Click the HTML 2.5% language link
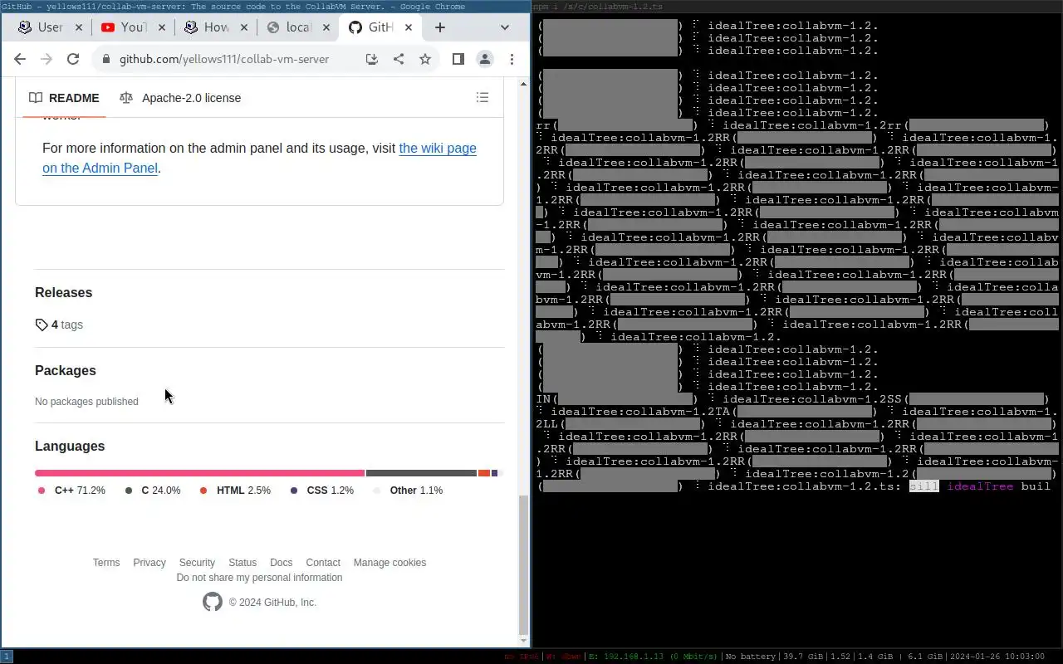The height and width of the screenshot is (664, 1063). (235, 491)
